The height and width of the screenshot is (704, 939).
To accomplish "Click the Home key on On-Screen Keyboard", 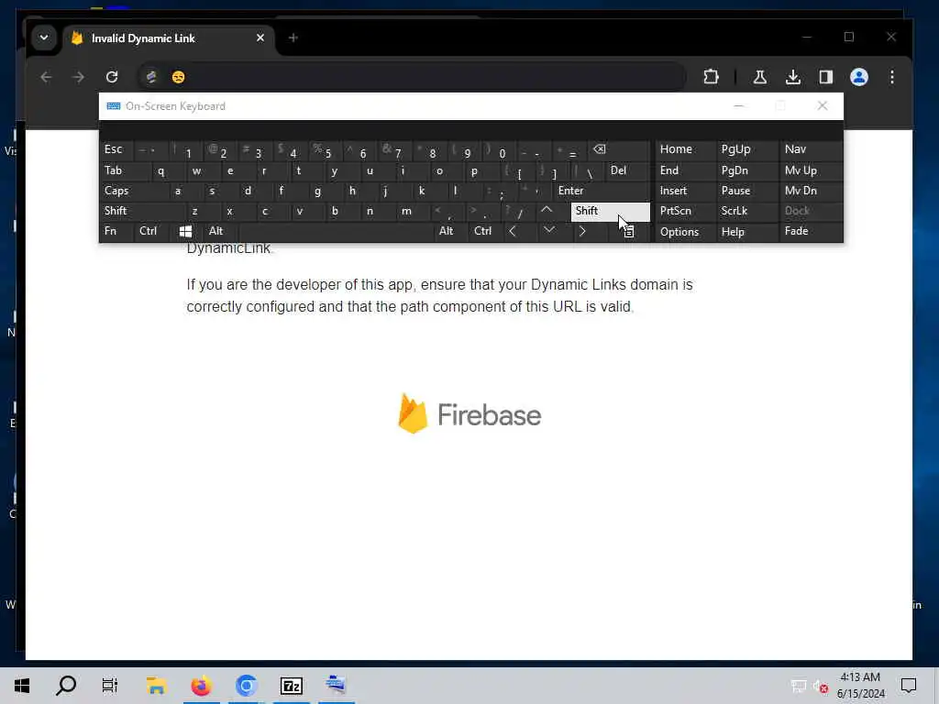I will [x=685, y=149].
